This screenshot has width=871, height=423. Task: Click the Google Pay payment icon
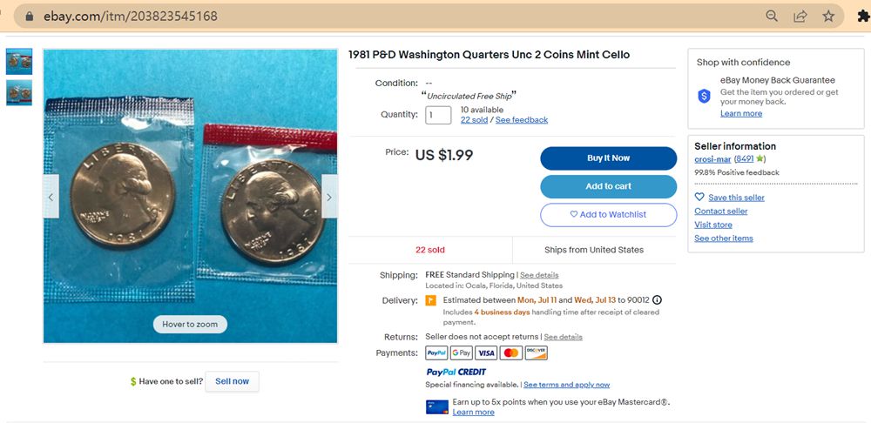(462, 352)
